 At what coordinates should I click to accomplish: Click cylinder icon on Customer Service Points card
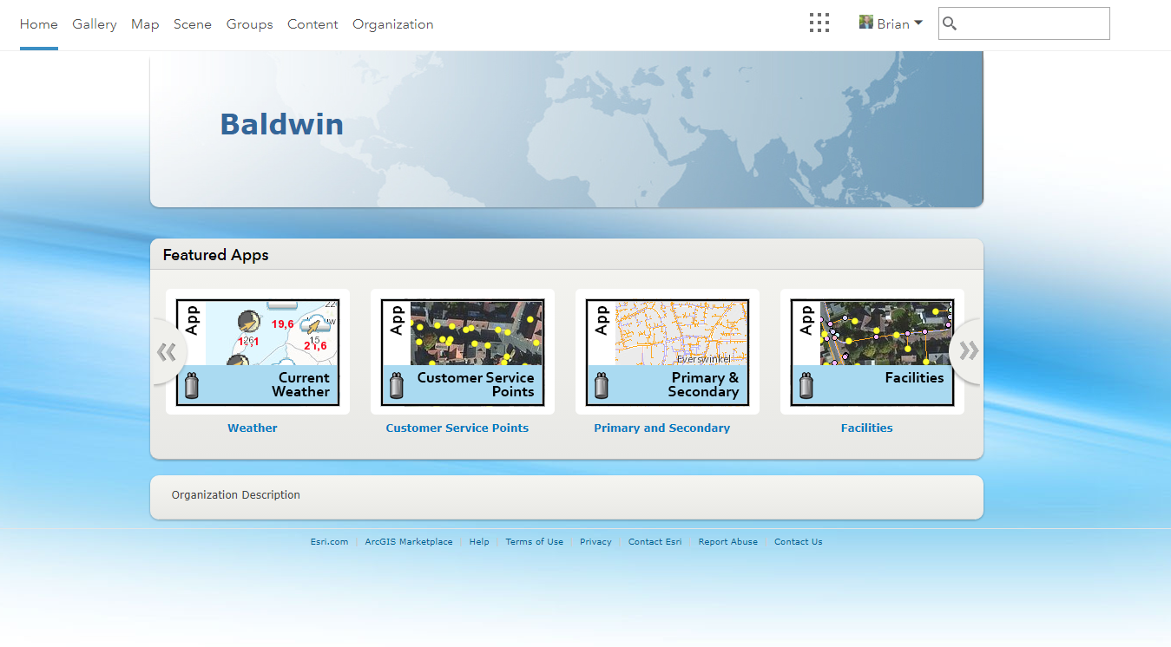[x=397, y=385]
